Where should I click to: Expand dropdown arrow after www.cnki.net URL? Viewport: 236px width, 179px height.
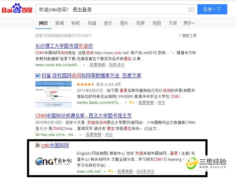(x=104, y=172)
